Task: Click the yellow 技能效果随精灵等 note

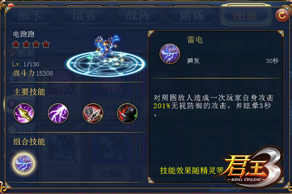Action: [x=192, y=170]
